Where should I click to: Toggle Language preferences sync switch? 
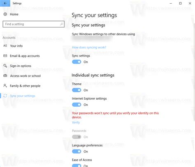tap(77, 151)
